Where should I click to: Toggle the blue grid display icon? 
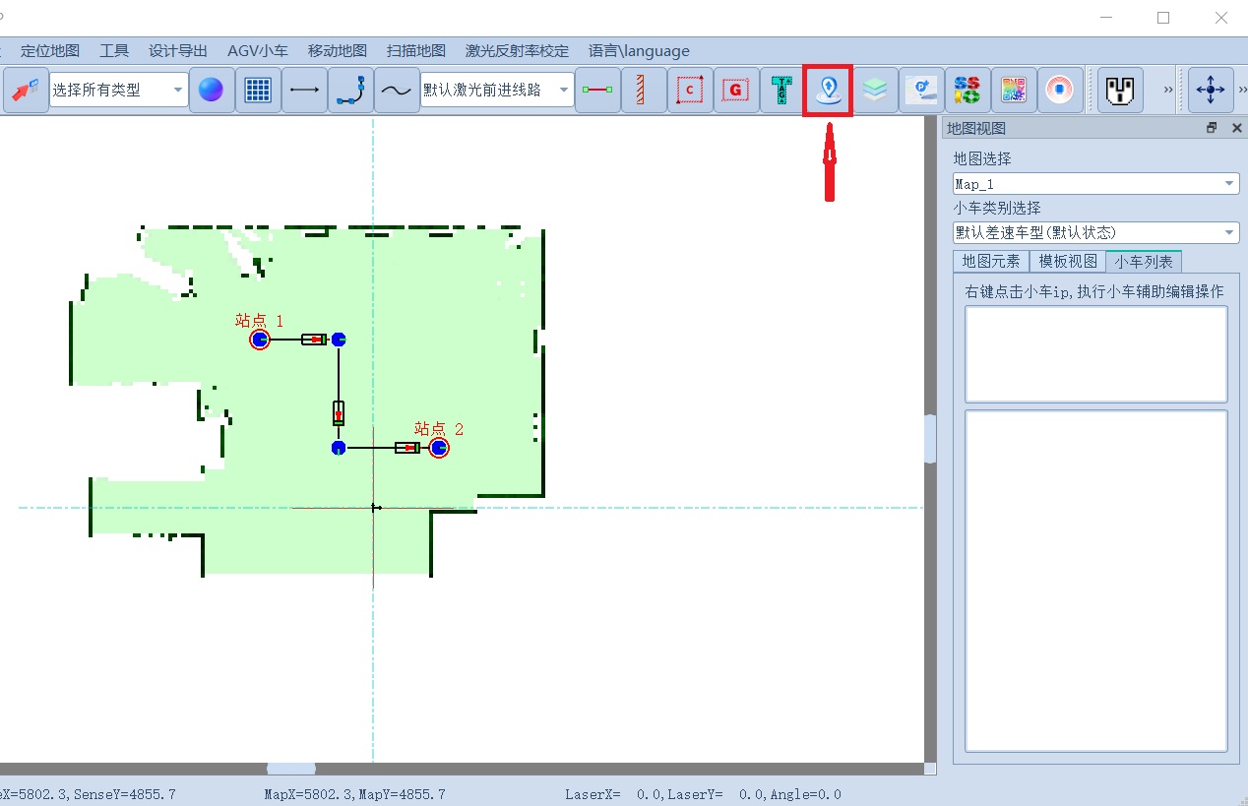click(258, 91)
